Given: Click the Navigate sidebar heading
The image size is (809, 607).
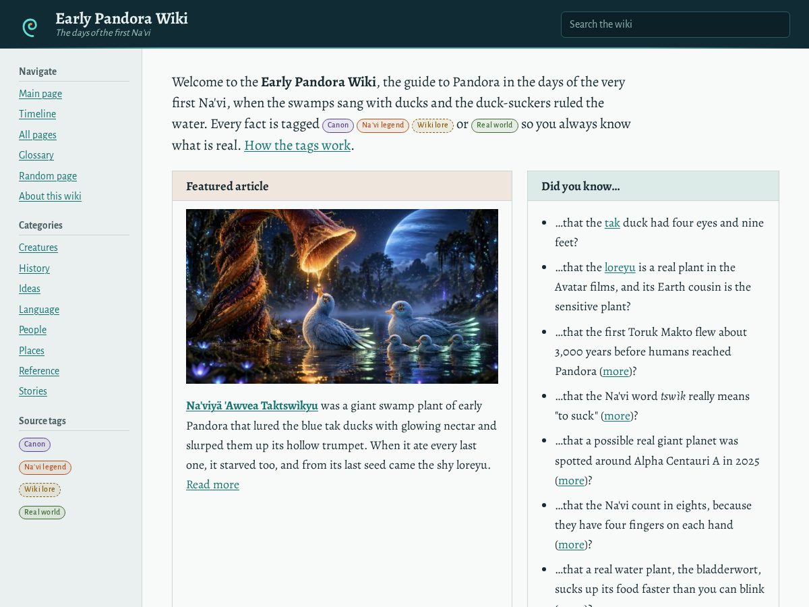Looking at the screenshot, I should tap(38, 71).
